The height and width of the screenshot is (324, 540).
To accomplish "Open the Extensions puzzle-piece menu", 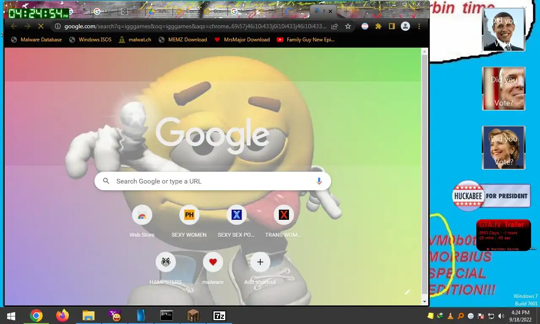I will point(378,26).
